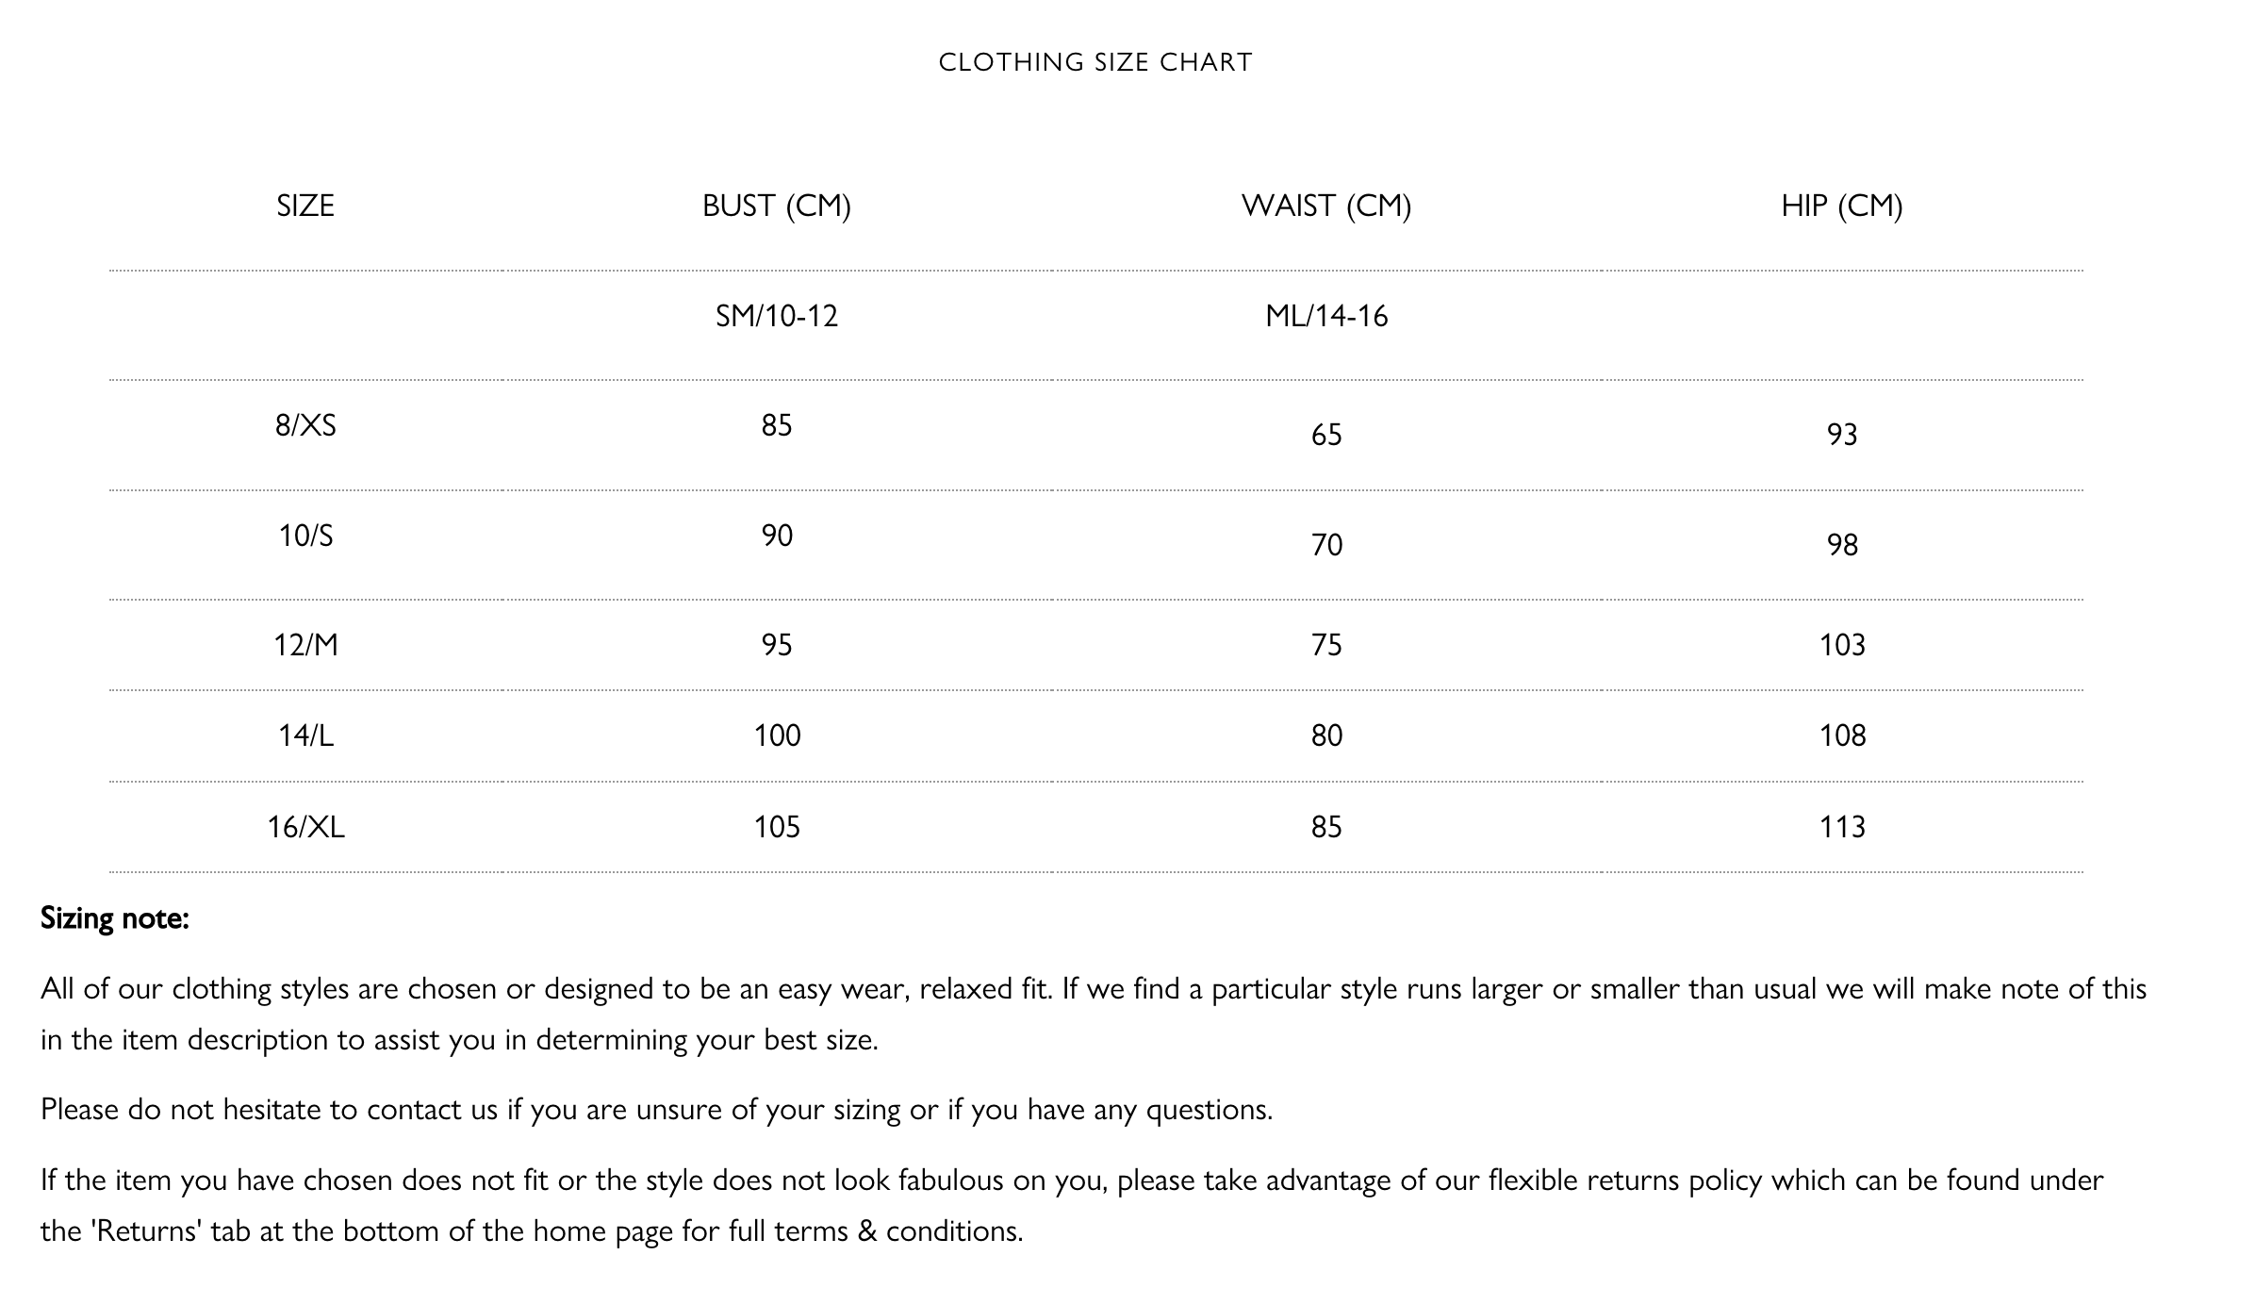The width and height of the screenshot is (2255, 1305).
Task: Click hip value 113 for size 16/XL
Action: pyautogui.click(x=1841, y=827)
